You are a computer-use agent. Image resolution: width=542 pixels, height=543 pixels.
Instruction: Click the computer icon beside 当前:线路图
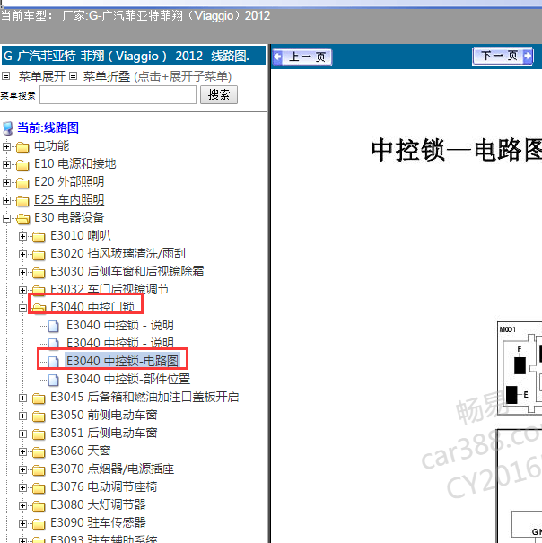[x=7, y=128]
